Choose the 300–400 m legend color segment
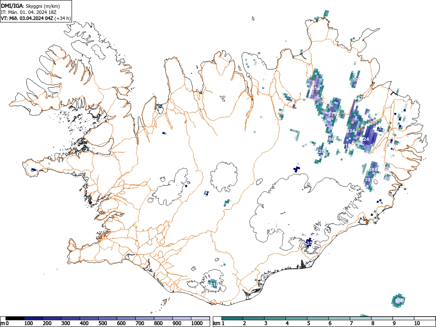 (x=71, y=318)
